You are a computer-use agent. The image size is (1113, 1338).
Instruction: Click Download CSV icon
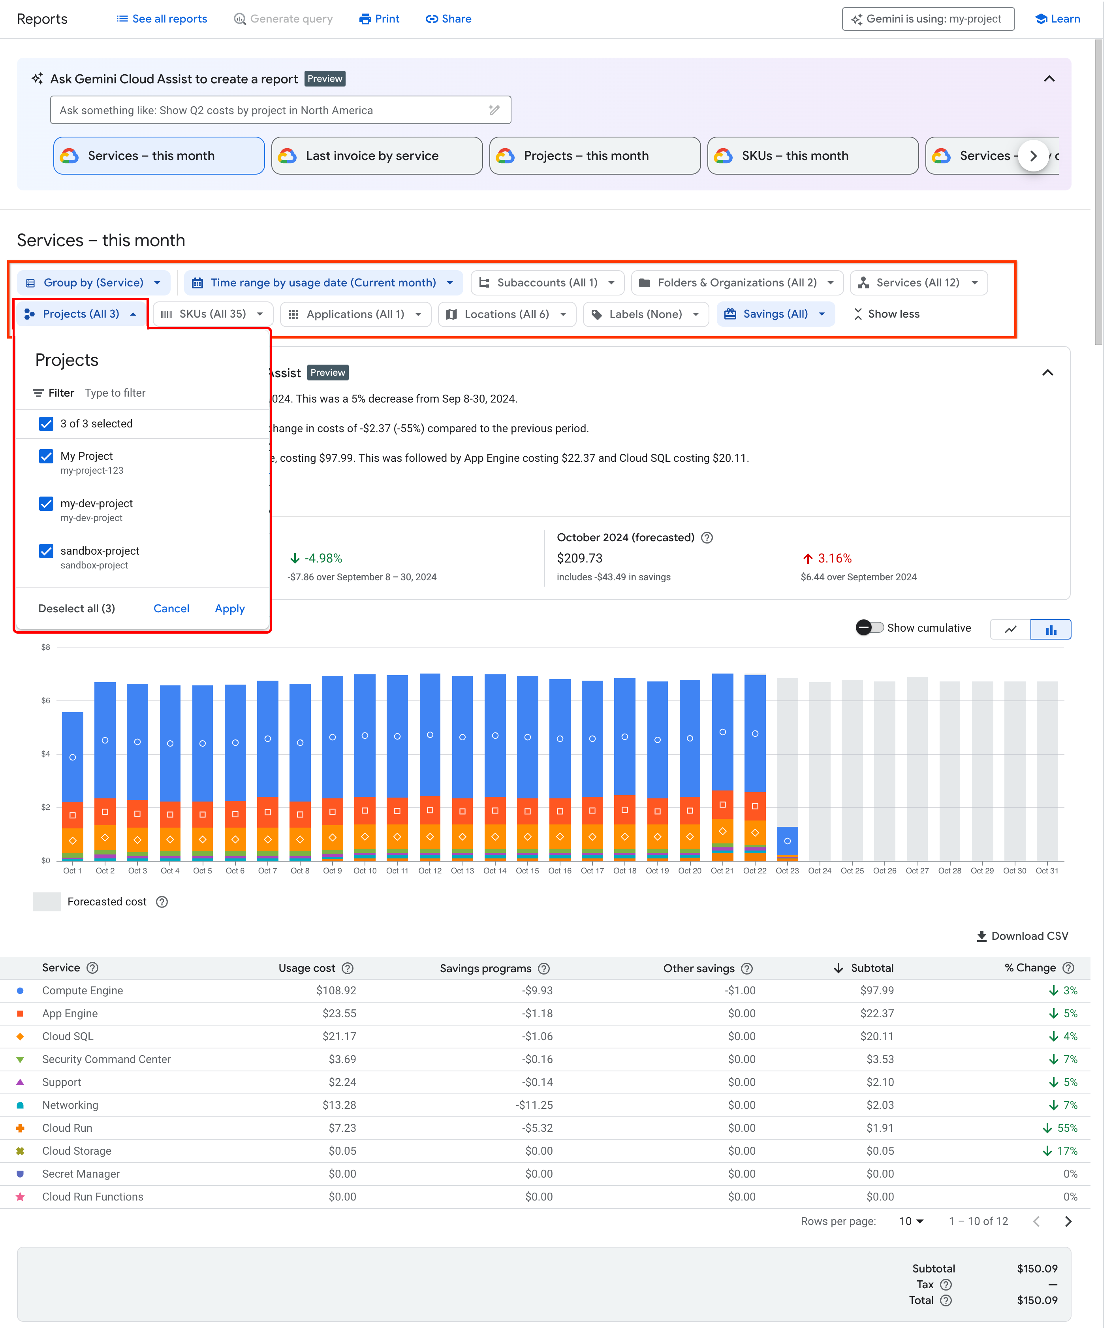[982, 936]
